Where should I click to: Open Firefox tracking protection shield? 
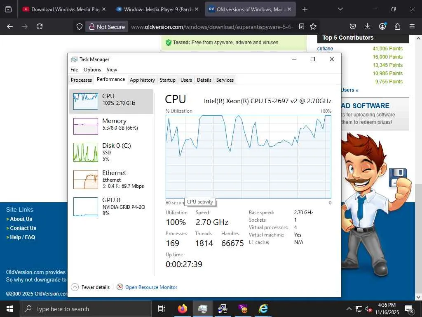click(x=80, y=26)
